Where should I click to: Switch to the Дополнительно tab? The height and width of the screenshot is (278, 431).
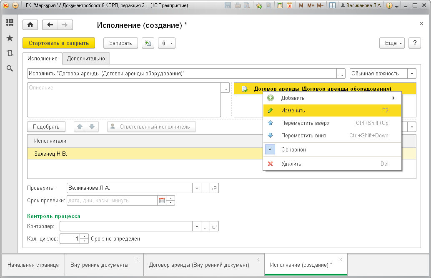point(86,58)
